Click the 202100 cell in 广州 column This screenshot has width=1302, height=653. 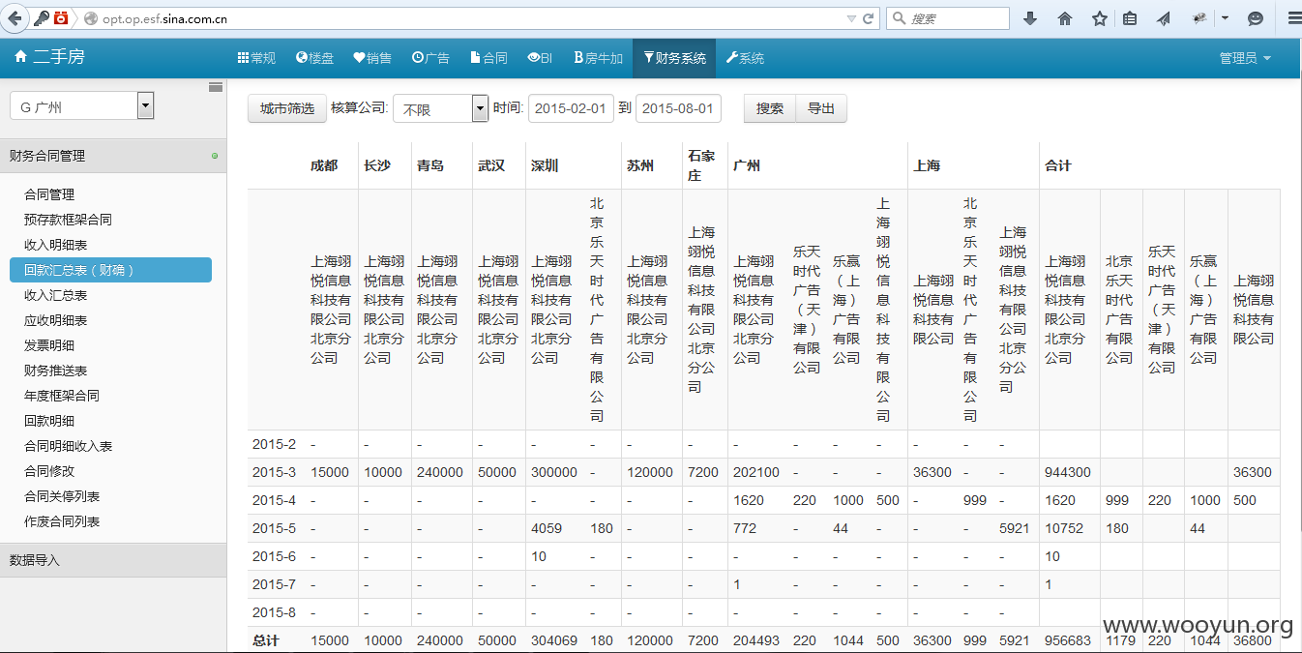756,472
